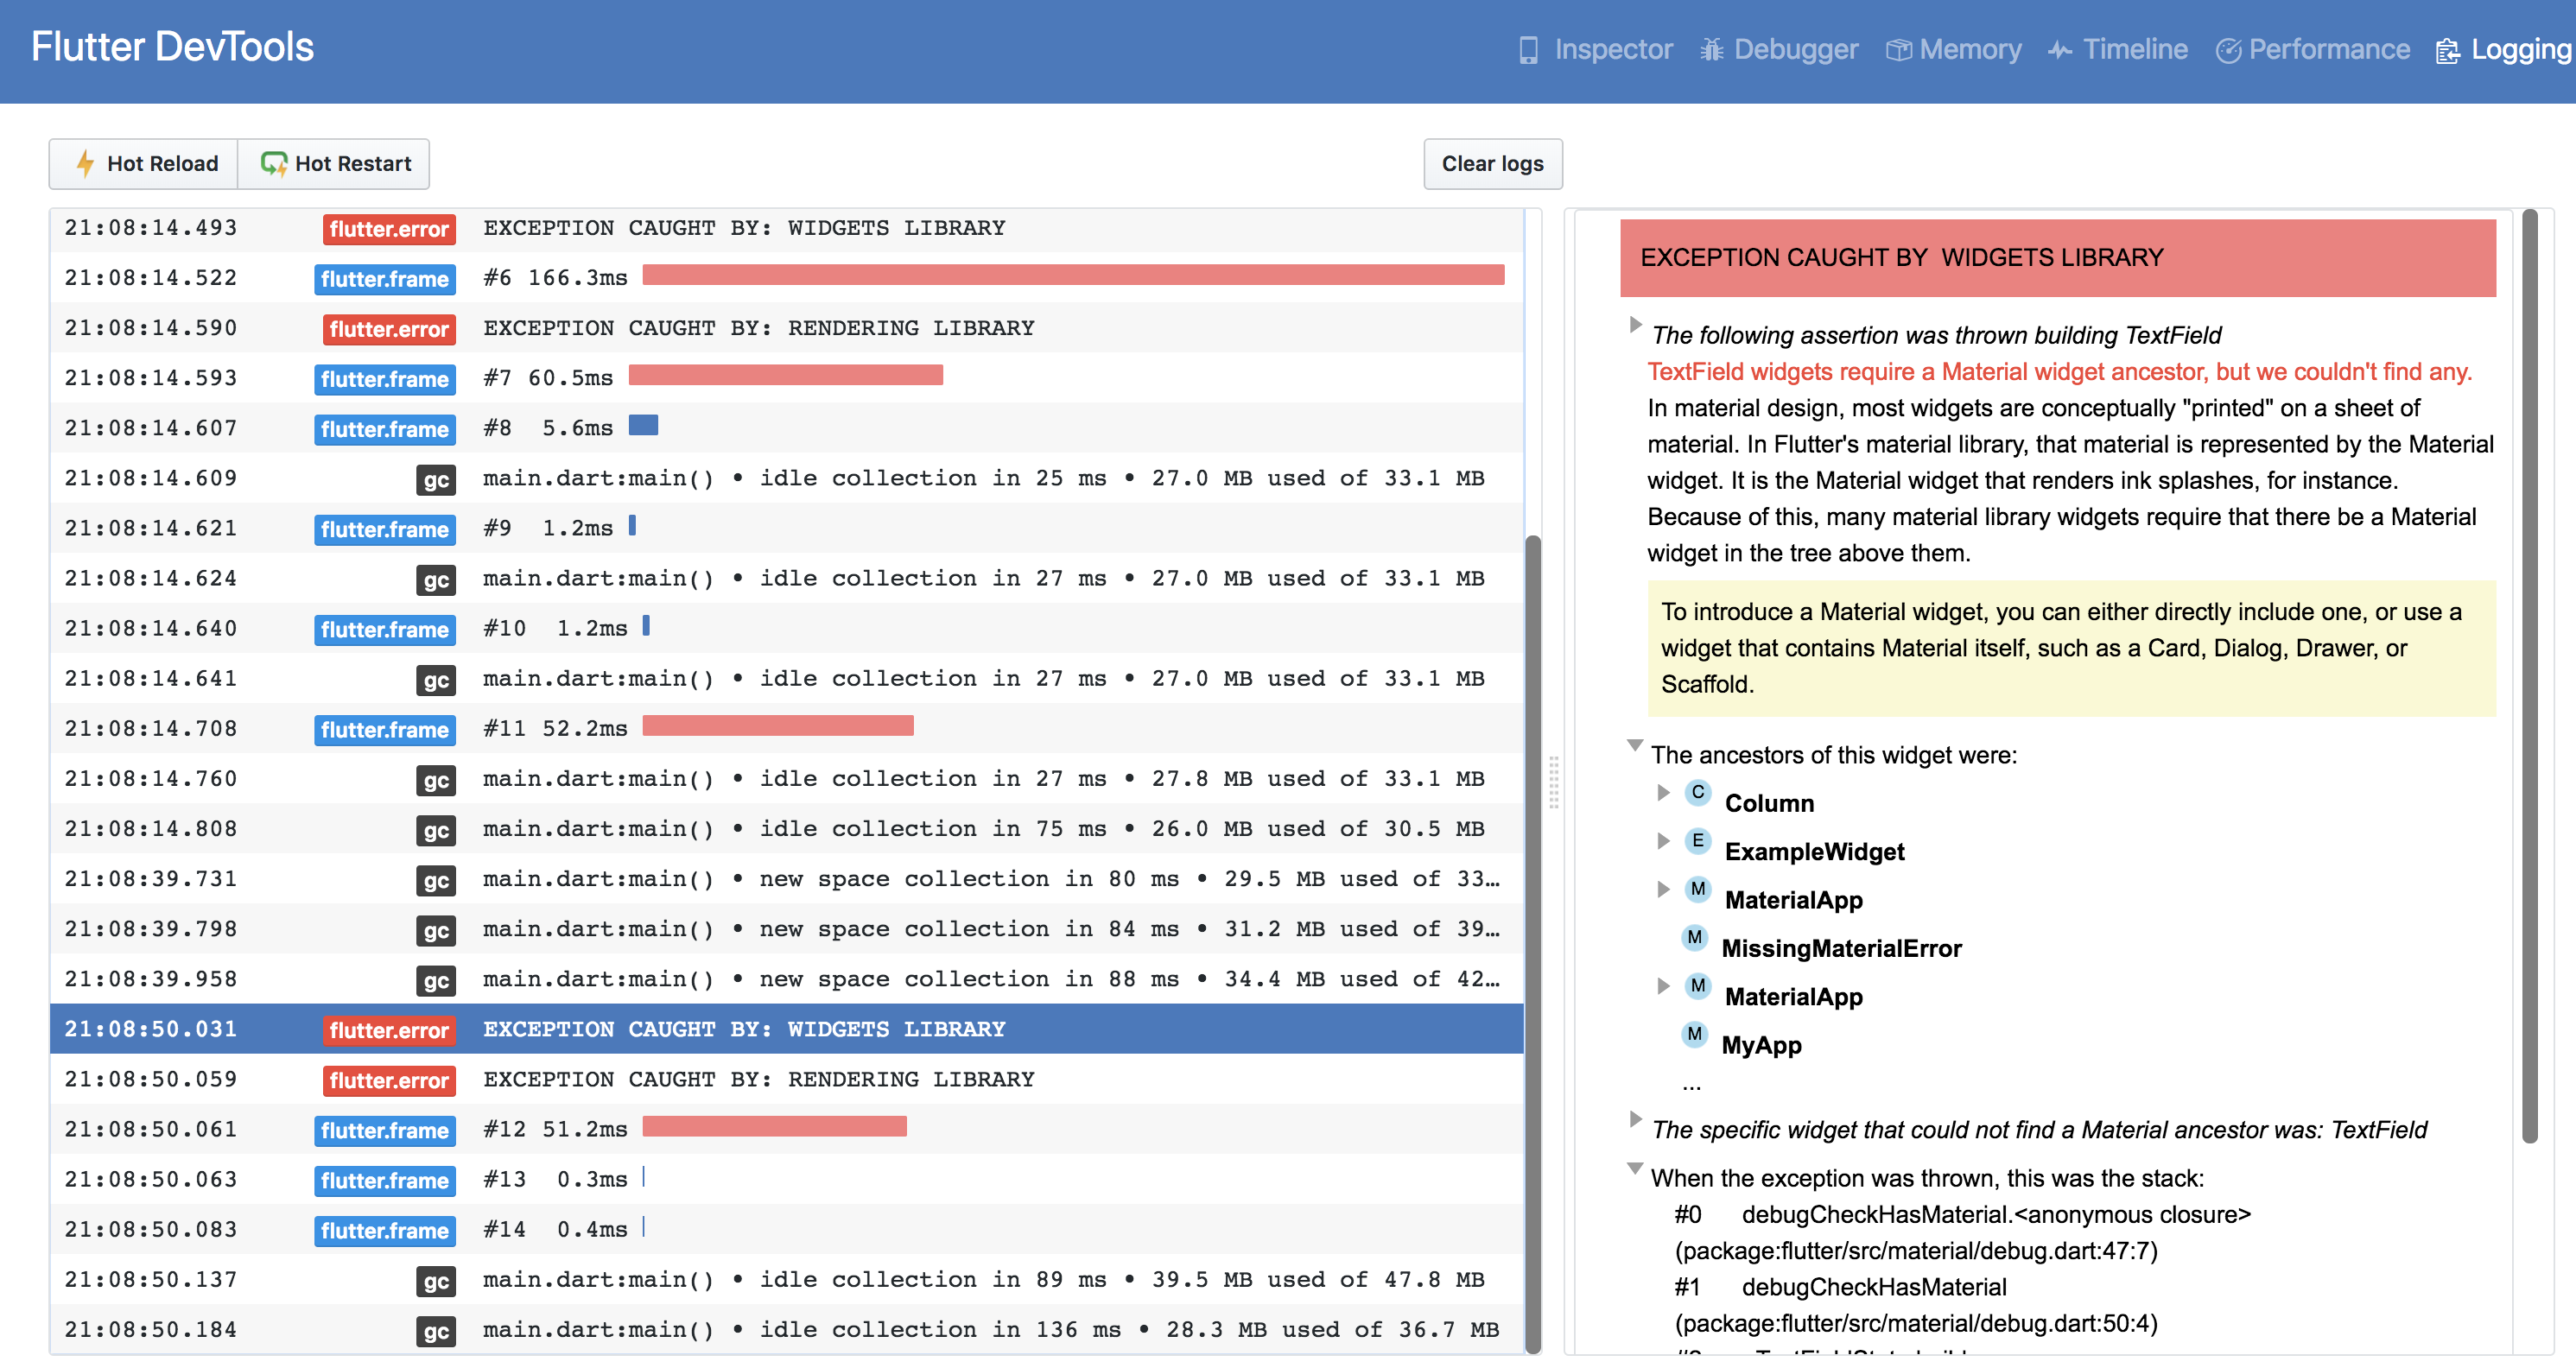Click the 166.3ms red frame bar
2576x1368 pixels.
[x=1073, y=275]
